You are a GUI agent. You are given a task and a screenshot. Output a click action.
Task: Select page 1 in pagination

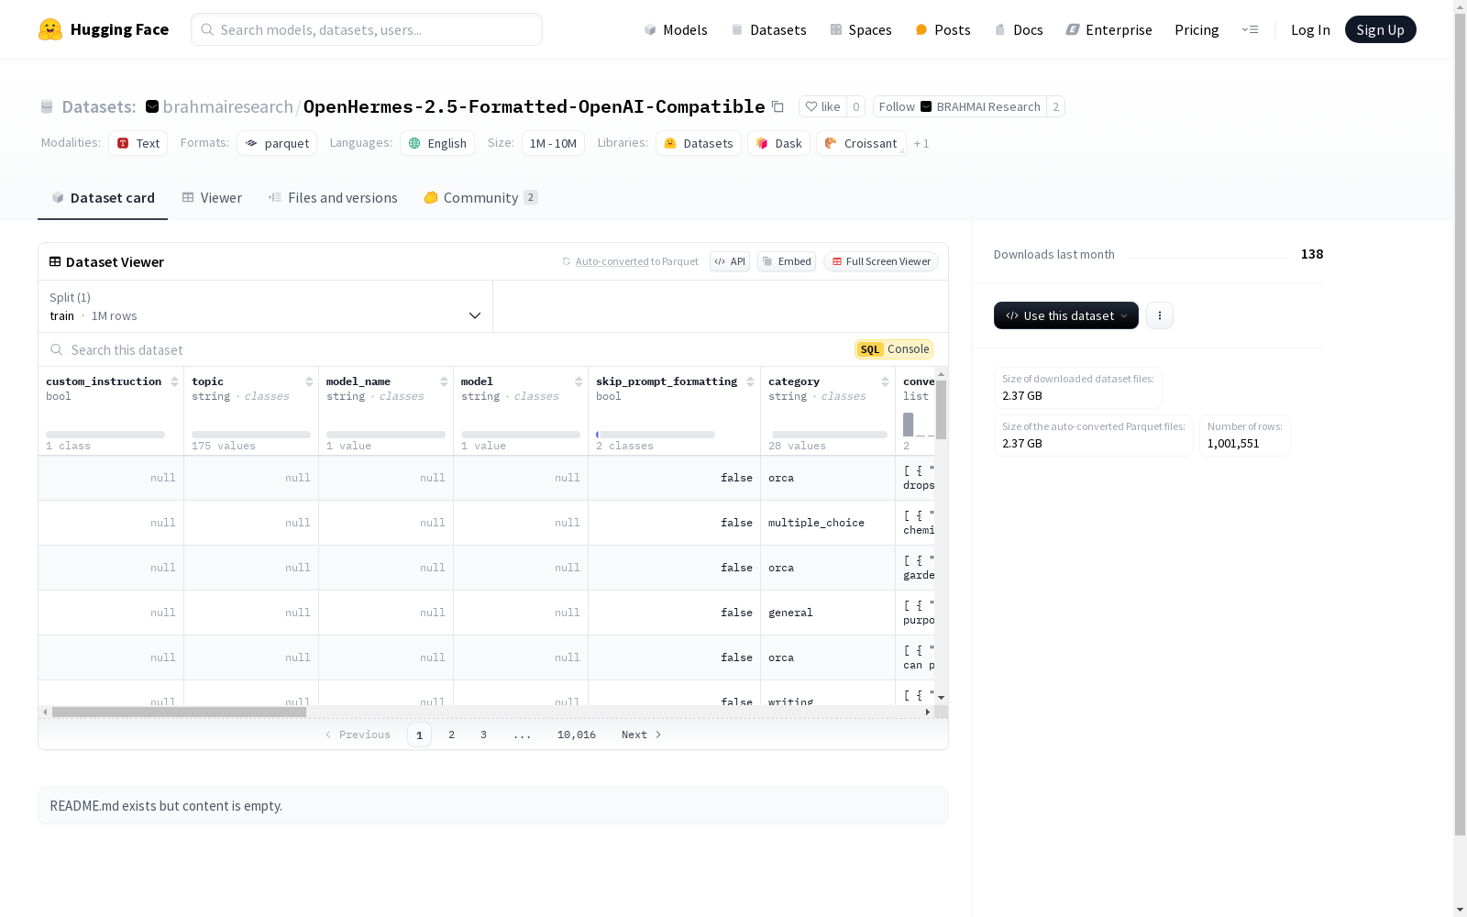(419, 735)
